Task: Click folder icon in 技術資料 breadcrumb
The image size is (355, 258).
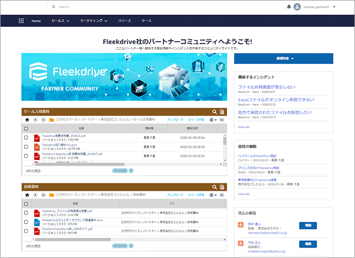Action: (52, 195)
